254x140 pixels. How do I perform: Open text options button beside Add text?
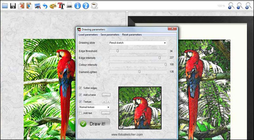click(x=106, y=113)
